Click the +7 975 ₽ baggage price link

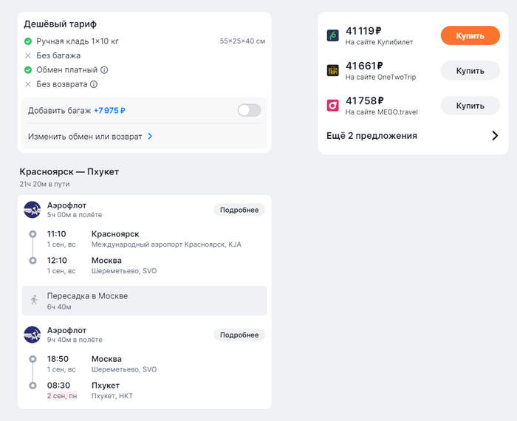click(109, 111)
